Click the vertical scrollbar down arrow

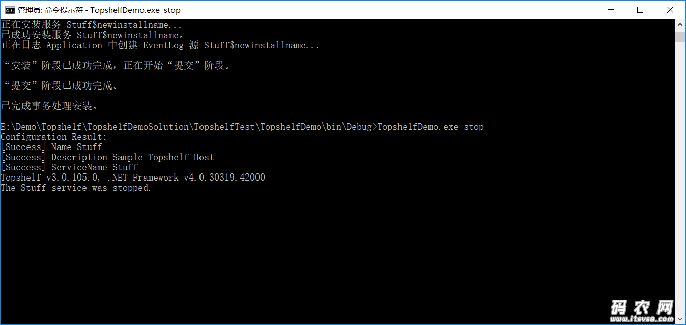(680, 319)
